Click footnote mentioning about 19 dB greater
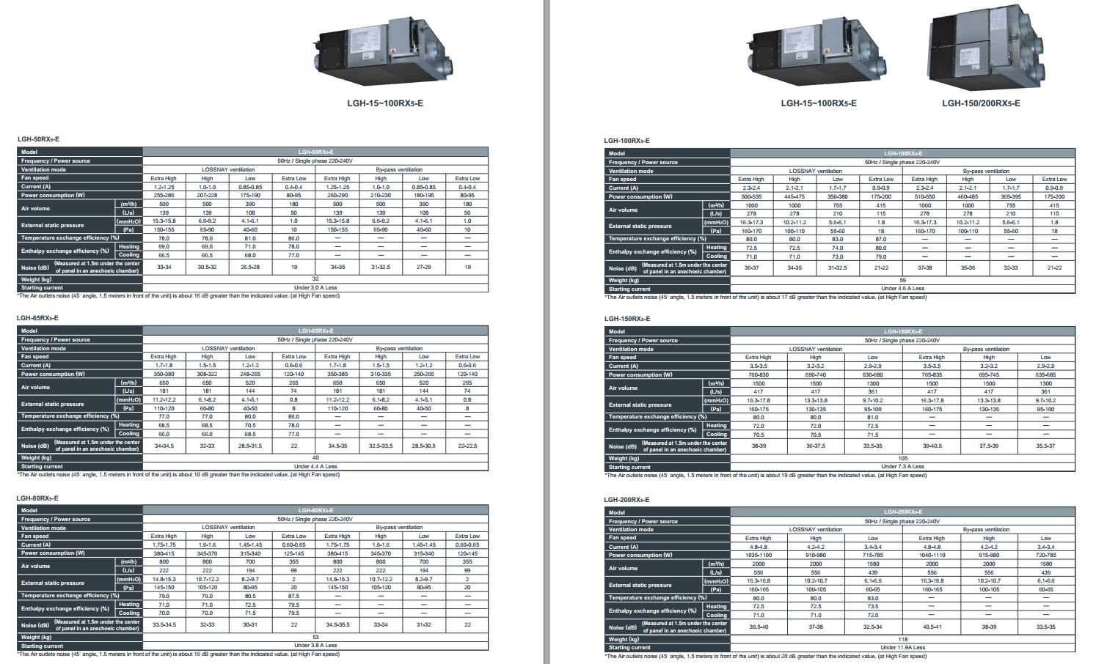Viewport: 1096px width, 664px height. pos(766,476)
